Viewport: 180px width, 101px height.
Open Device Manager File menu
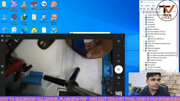pyautogui.click(x=142, y=6)
